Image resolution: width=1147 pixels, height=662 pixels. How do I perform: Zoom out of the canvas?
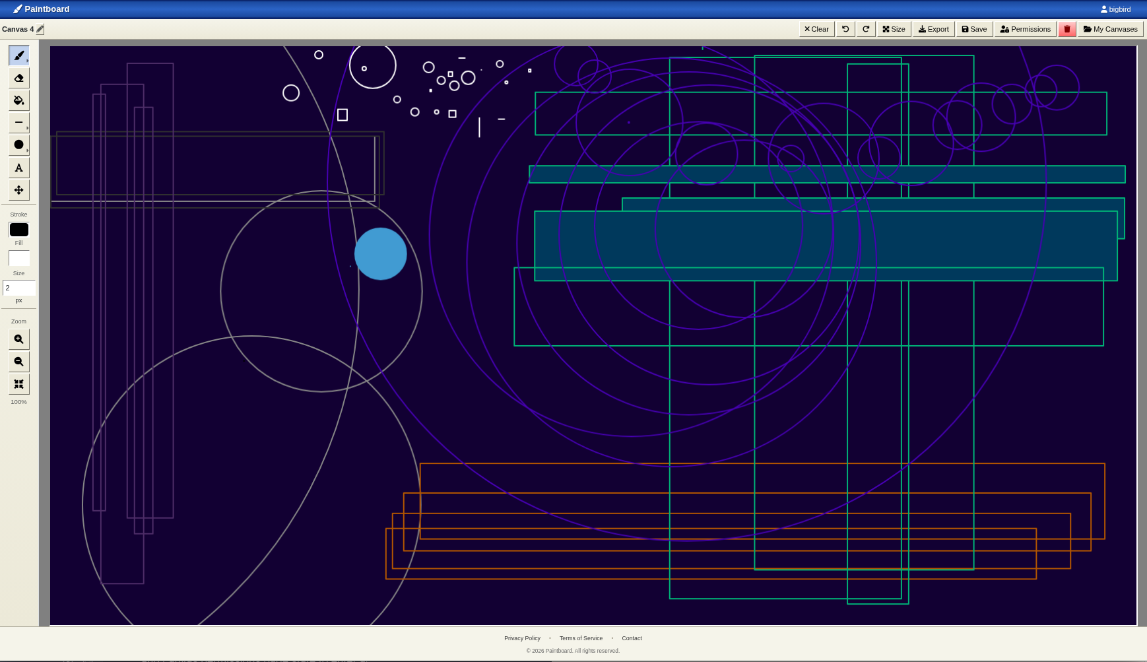18,361
